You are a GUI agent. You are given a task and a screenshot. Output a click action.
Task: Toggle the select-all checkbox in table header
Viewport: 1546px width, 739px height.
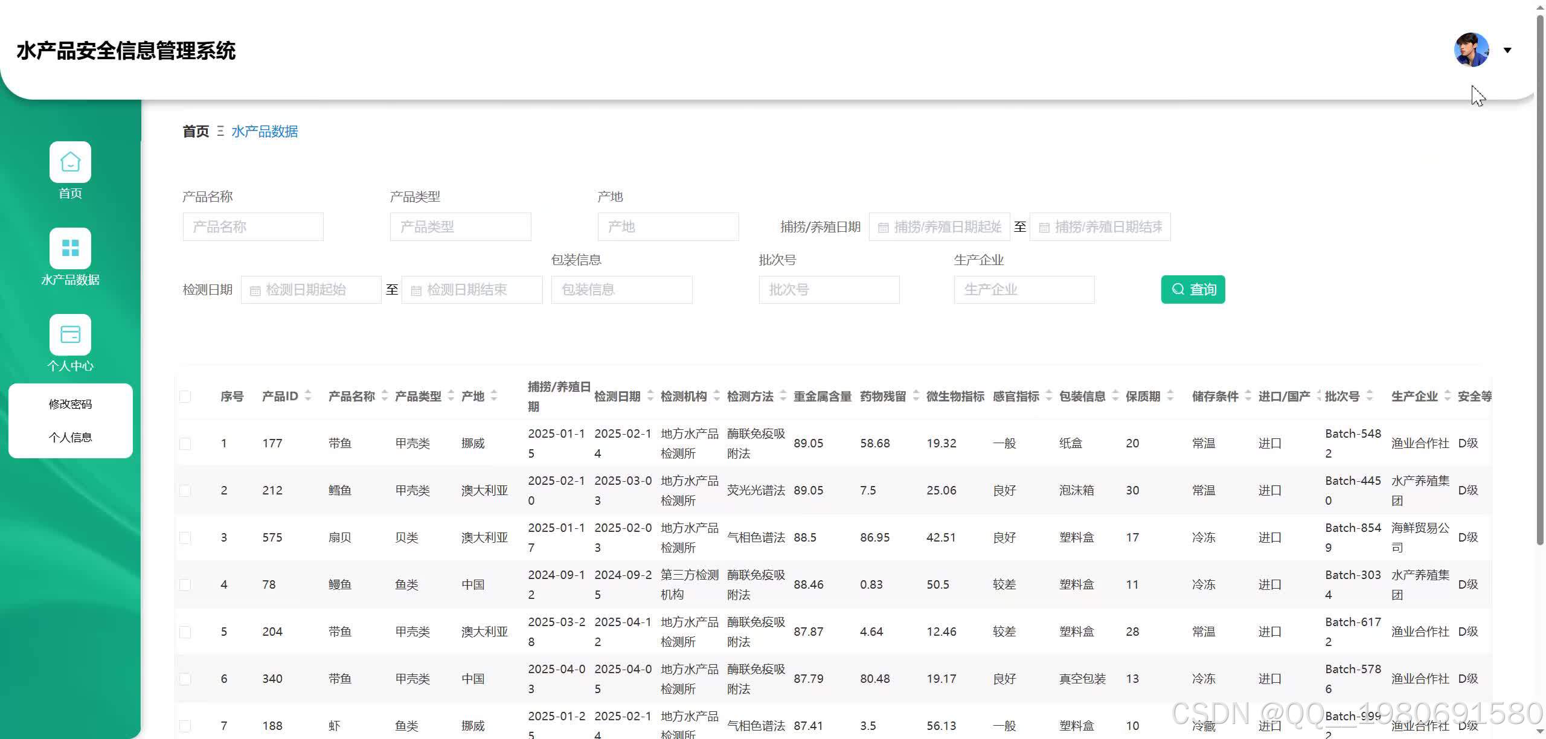click(x=185, y=396)
